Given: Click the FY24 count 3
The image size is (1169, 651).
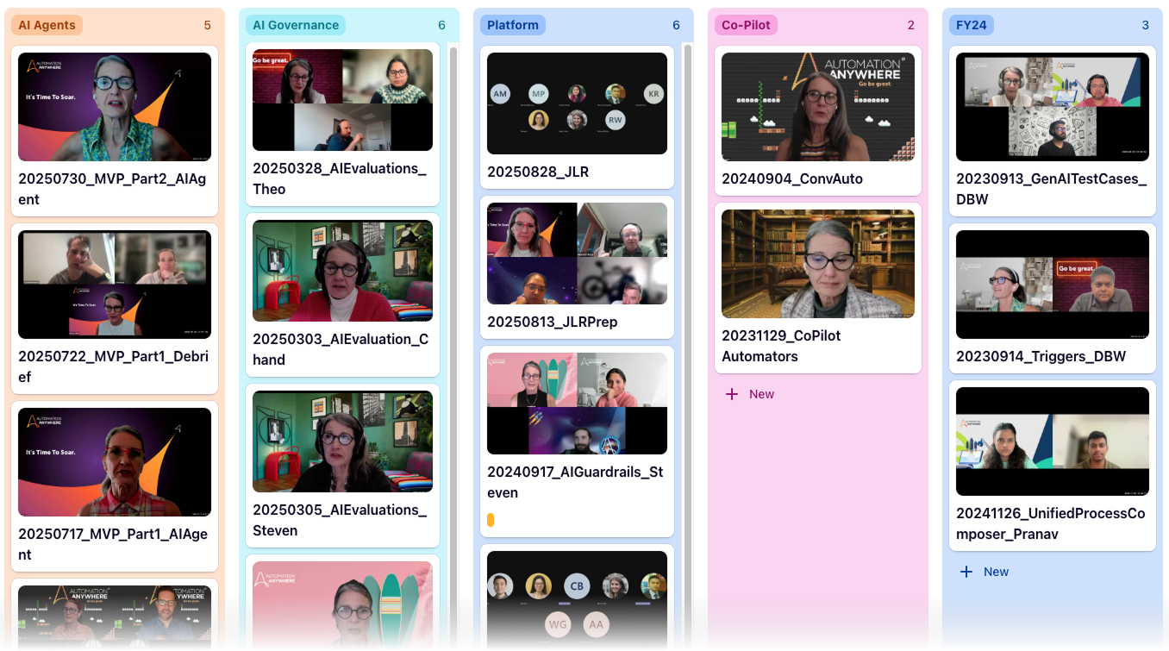Looking at the screenshot, I should pos(1145,25).
